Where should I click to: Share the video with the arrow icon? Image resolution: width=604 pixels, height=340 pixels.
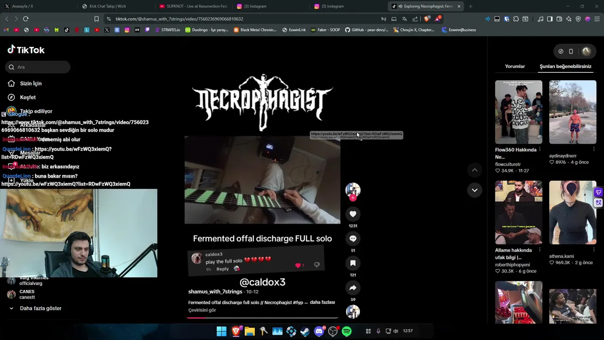pos(353,288)
